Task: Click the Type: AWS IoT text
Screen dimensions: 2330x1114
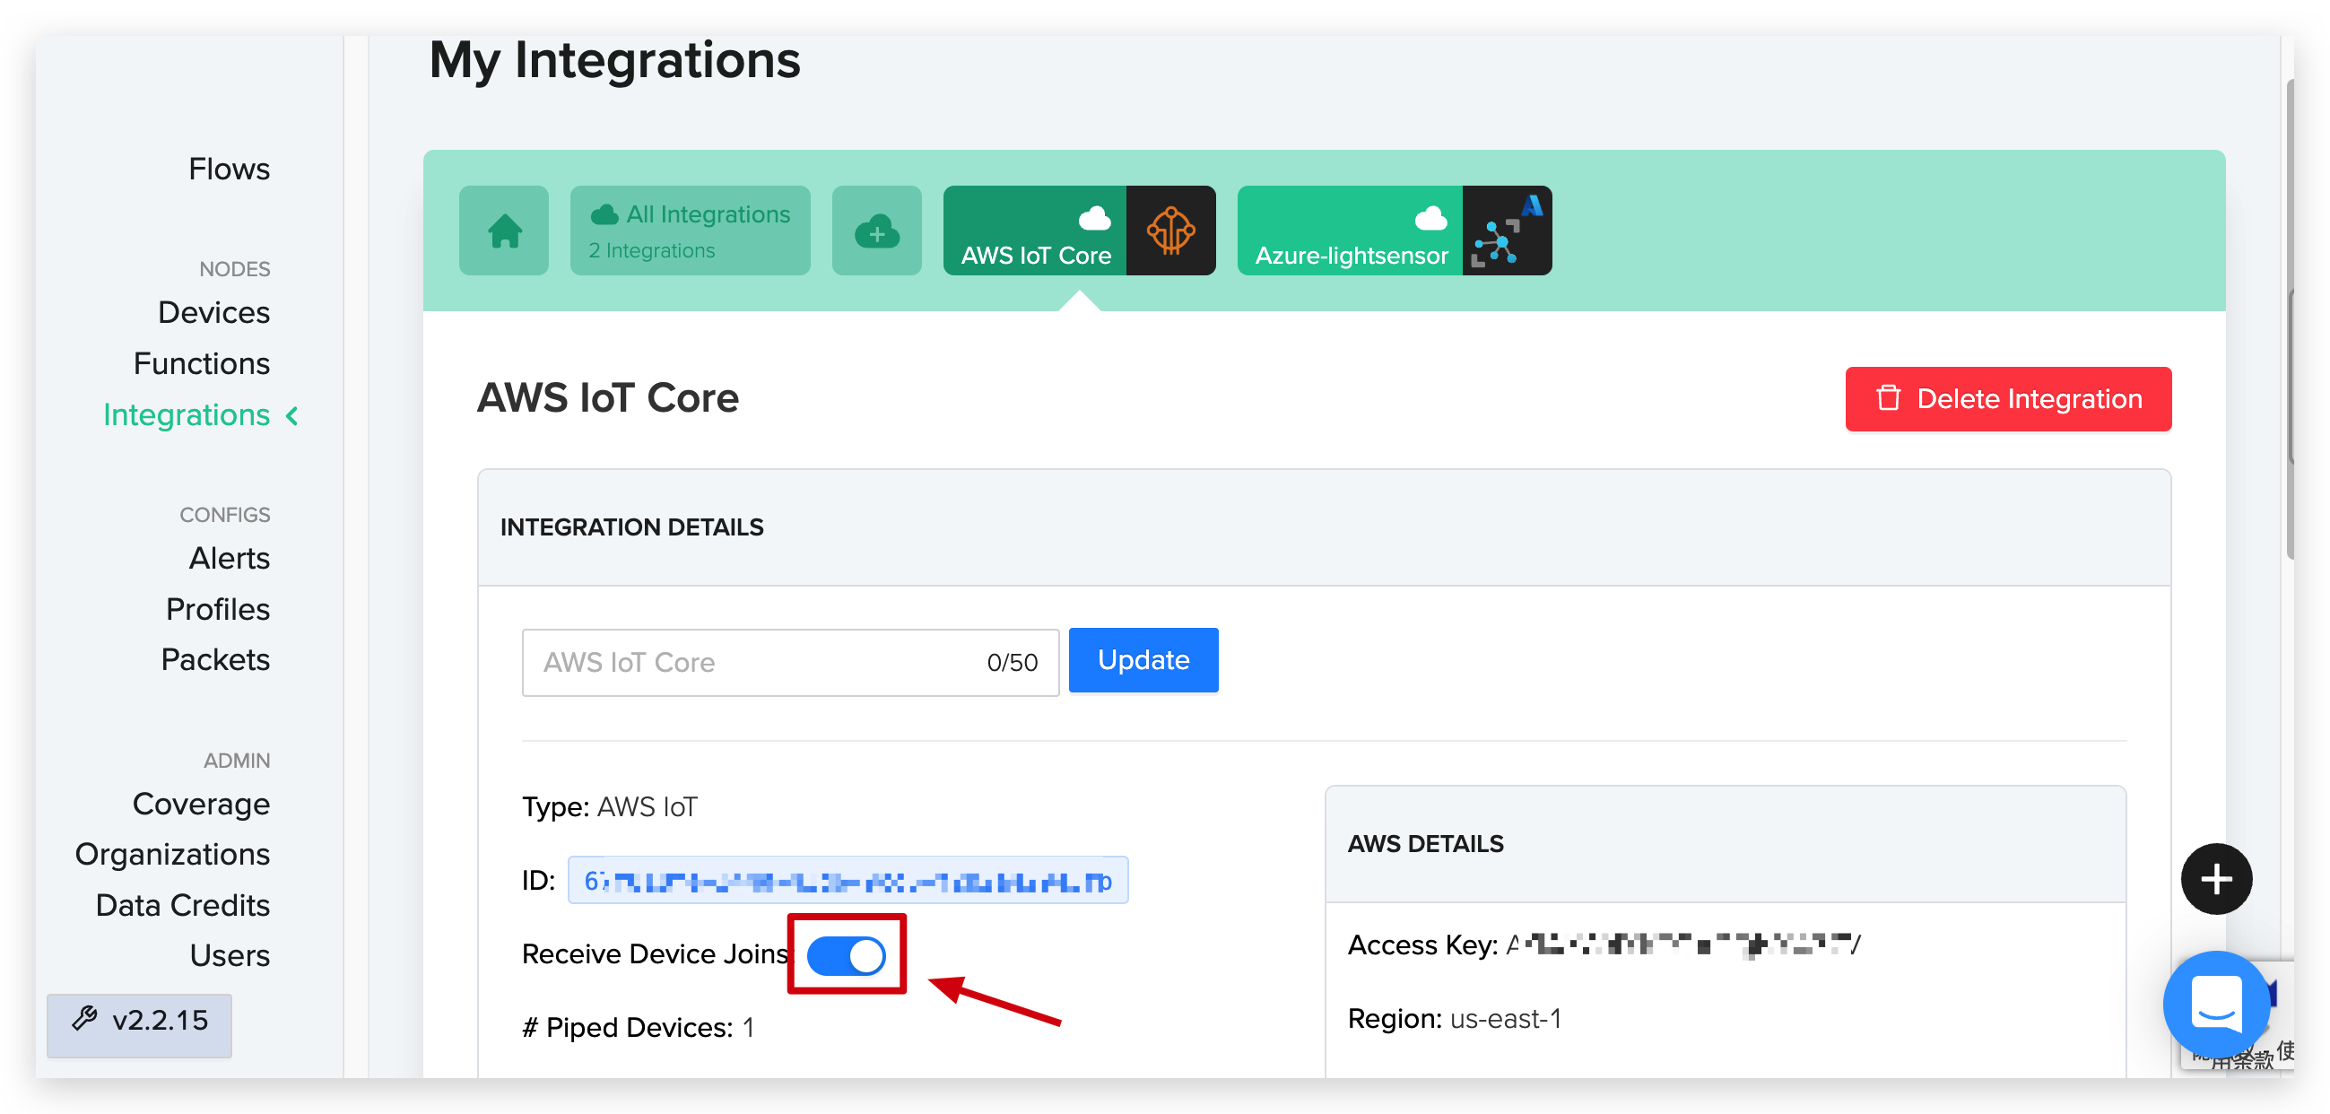Action: click(610, 807)
